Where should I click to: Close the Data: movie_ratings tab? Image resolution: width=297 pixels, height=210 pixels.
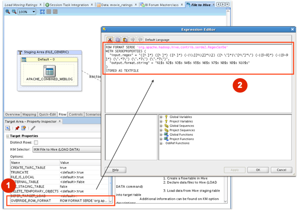[x=136, y=4]
